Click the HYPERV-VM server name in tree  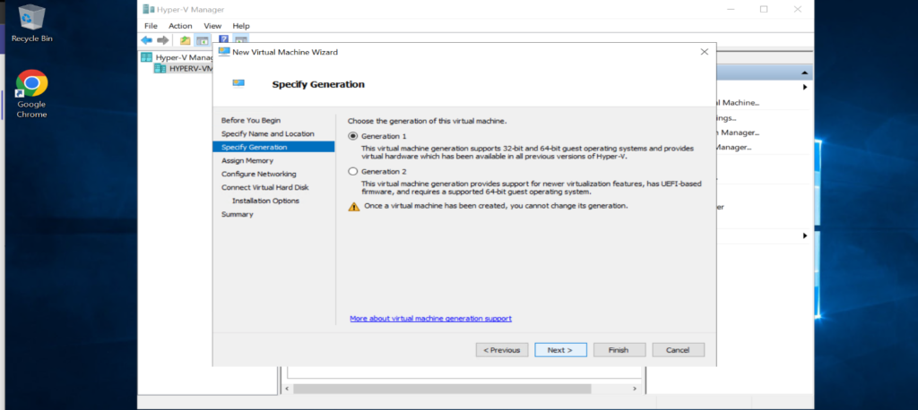[x=190, y=68]
